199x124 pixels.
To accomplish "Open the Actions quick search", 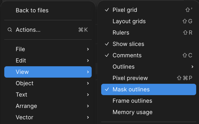I will point(48,30).
